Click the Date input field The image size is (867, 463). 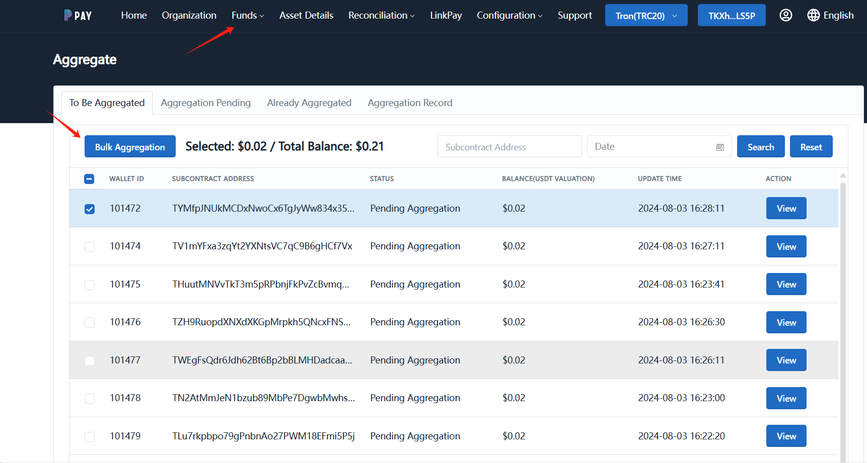tap(659, 146)
